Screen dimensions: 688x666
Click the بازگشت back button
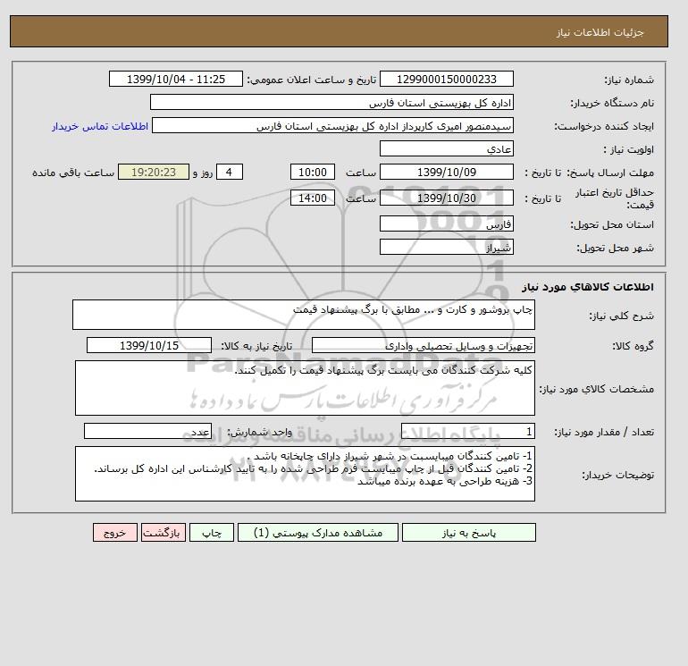164,533
